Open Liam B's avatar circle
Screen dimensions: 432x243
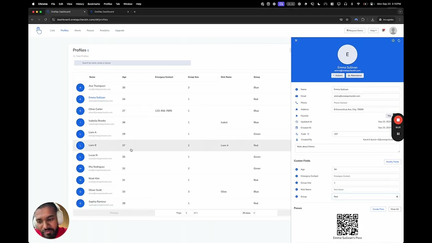(x=80, y=145)
